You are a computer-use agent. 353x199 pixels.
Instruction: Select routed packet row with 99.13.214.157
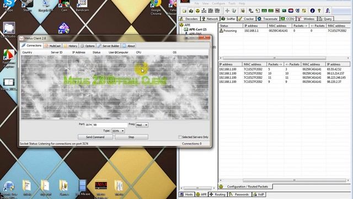pyautogui.click(x=284, y=74)
